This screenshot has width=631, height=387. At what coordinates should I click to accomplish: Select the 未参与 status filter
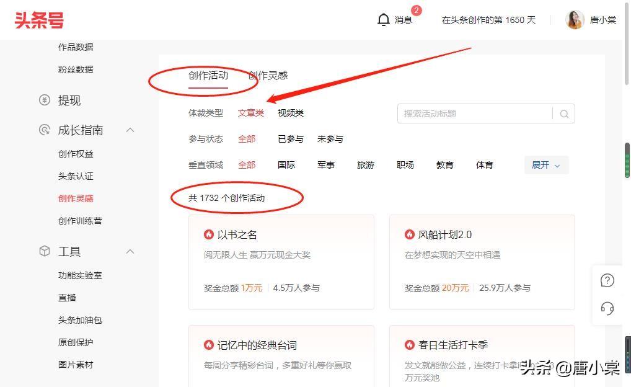pos(330,139)
